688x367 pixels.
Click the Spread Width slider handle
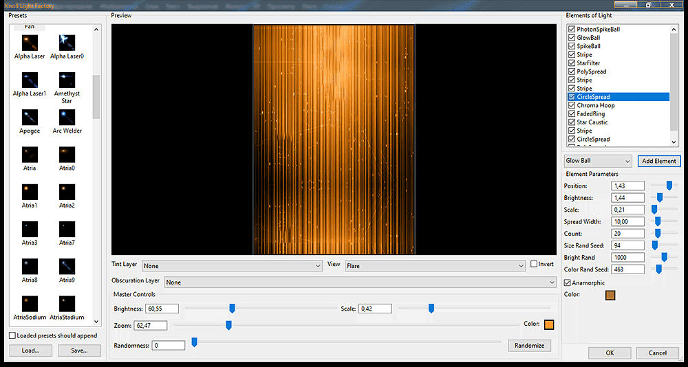658,221
